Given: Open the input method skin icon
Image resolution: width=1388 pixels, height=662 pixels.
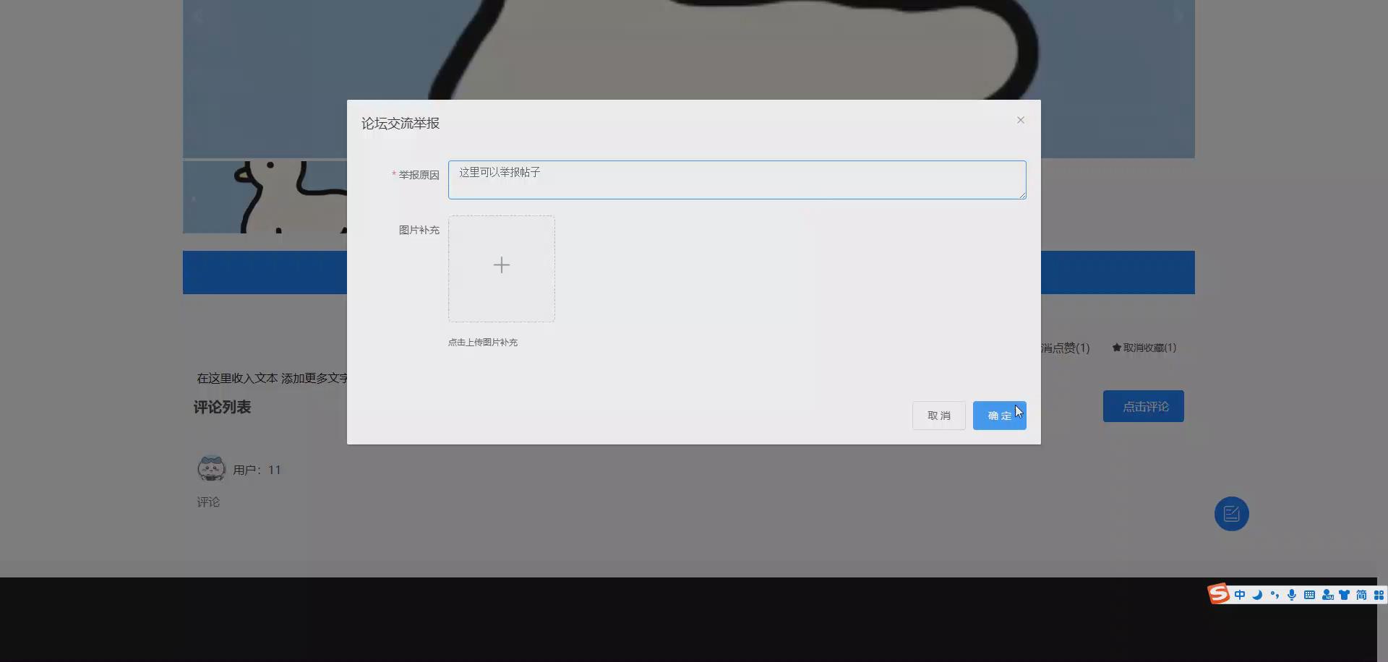Looking at the screenshot, I should tap(1343, 594).
